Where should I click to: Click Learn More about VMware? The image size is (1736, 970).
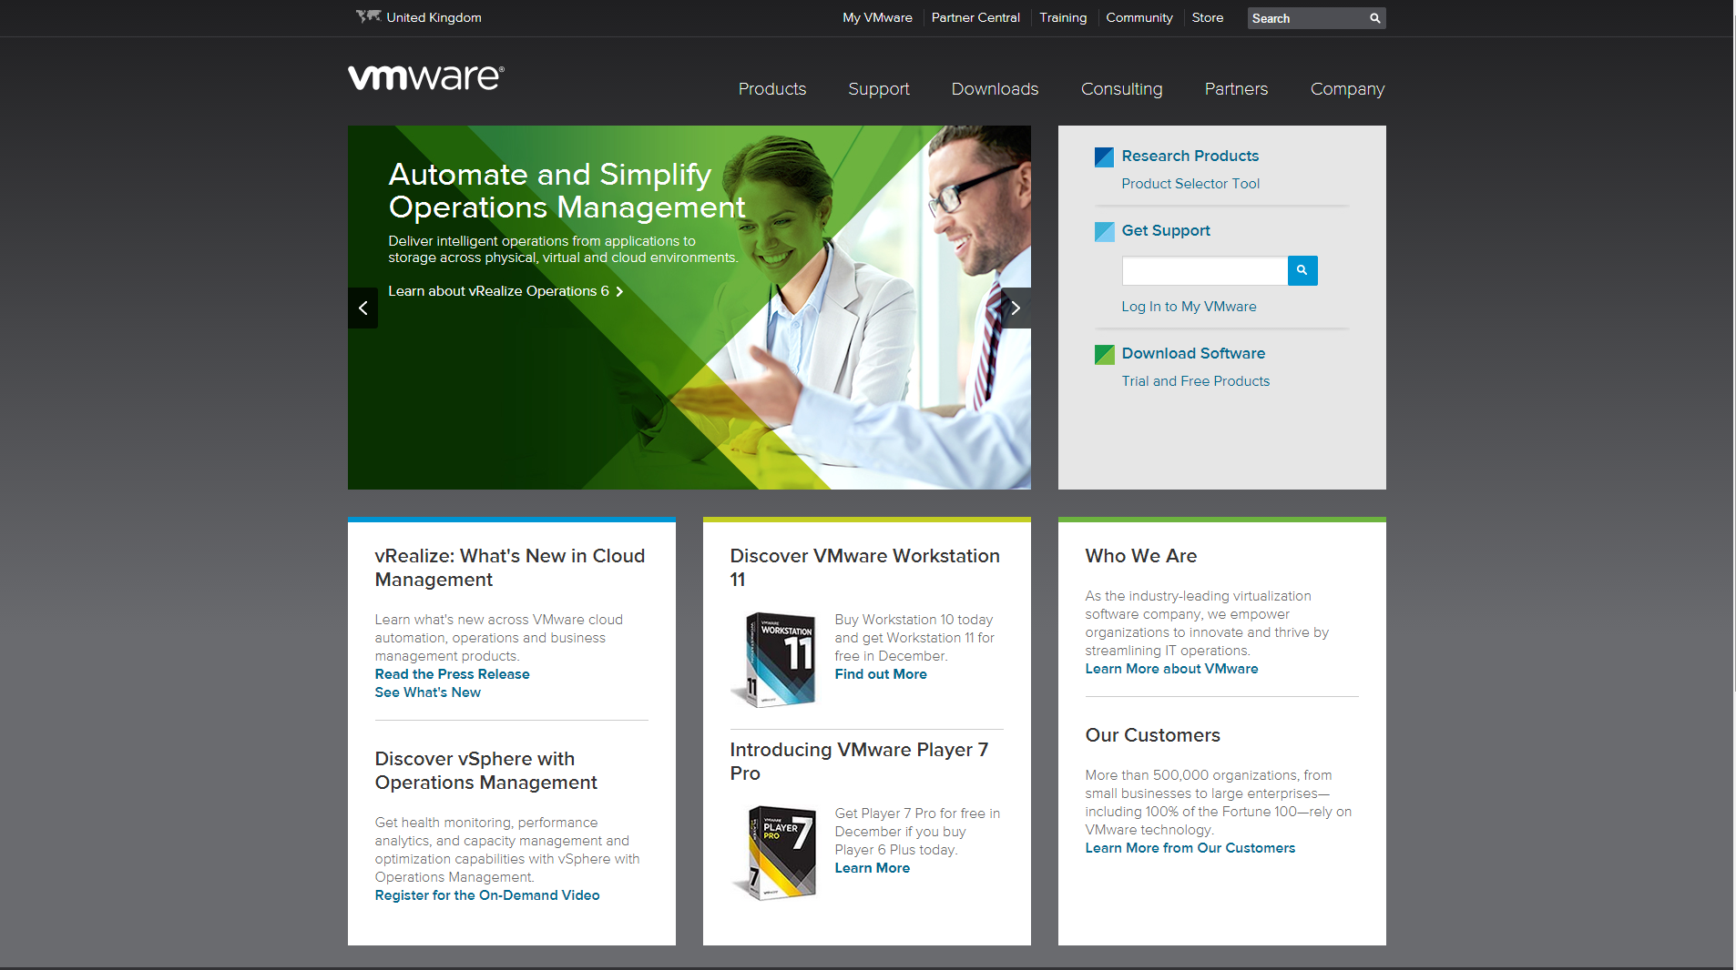[x=1171, y=669]
